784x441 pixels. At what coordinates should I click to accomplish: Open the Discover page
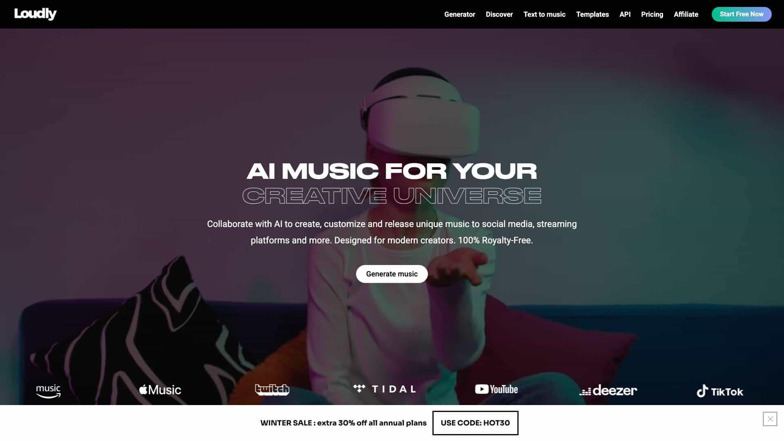tap(499, 14)
